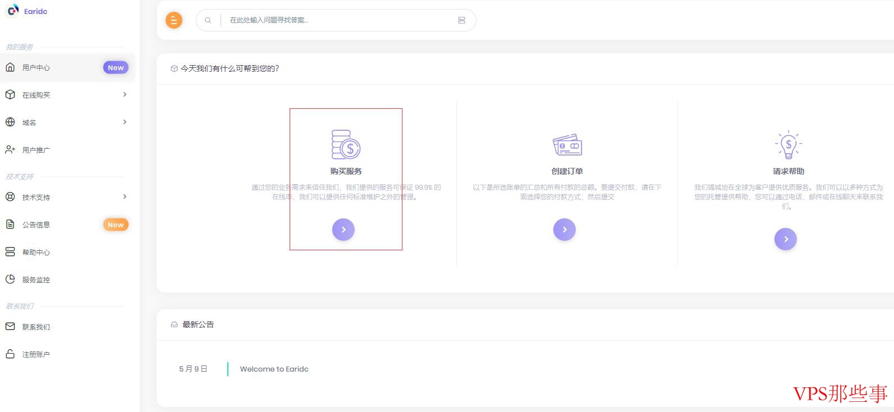Click the Earidc logo icon
This screenshot has height=412, width=894.
coord(12,11)
